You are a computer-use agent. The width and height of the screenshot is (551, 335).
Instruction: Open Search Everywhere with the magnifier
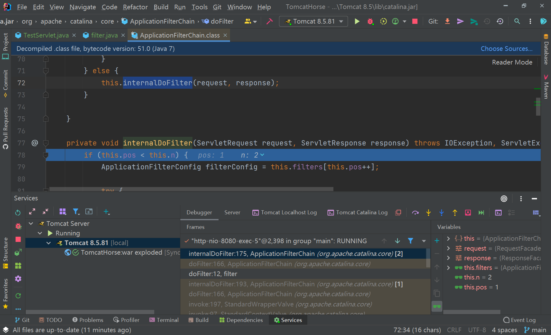[517, 21]
